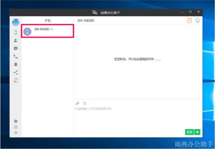The height and width of the screenshot is (149, 215).
Task: Click the 手机 panel header
Action: [x=48, y=20]
